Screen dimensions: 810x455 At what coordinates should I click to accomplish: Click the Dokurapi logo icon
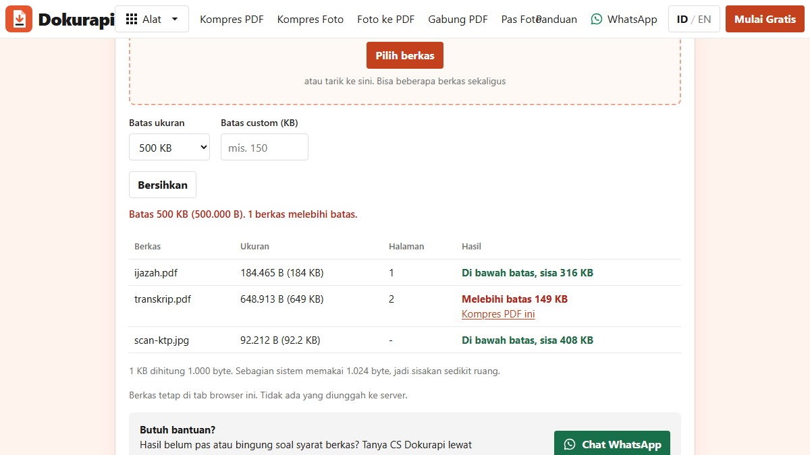click(19, 19)
